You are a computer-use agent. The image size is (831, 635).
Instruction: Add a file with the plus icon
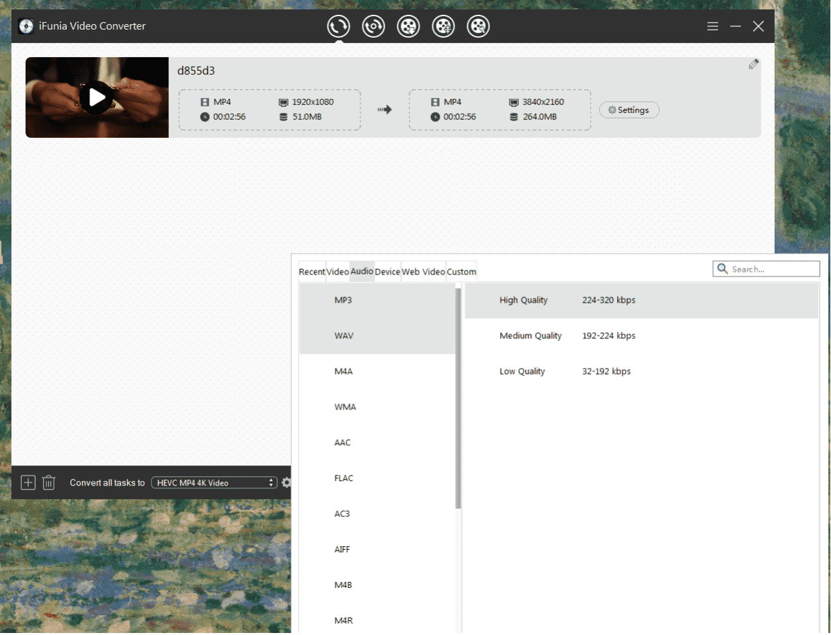[28, 482]
